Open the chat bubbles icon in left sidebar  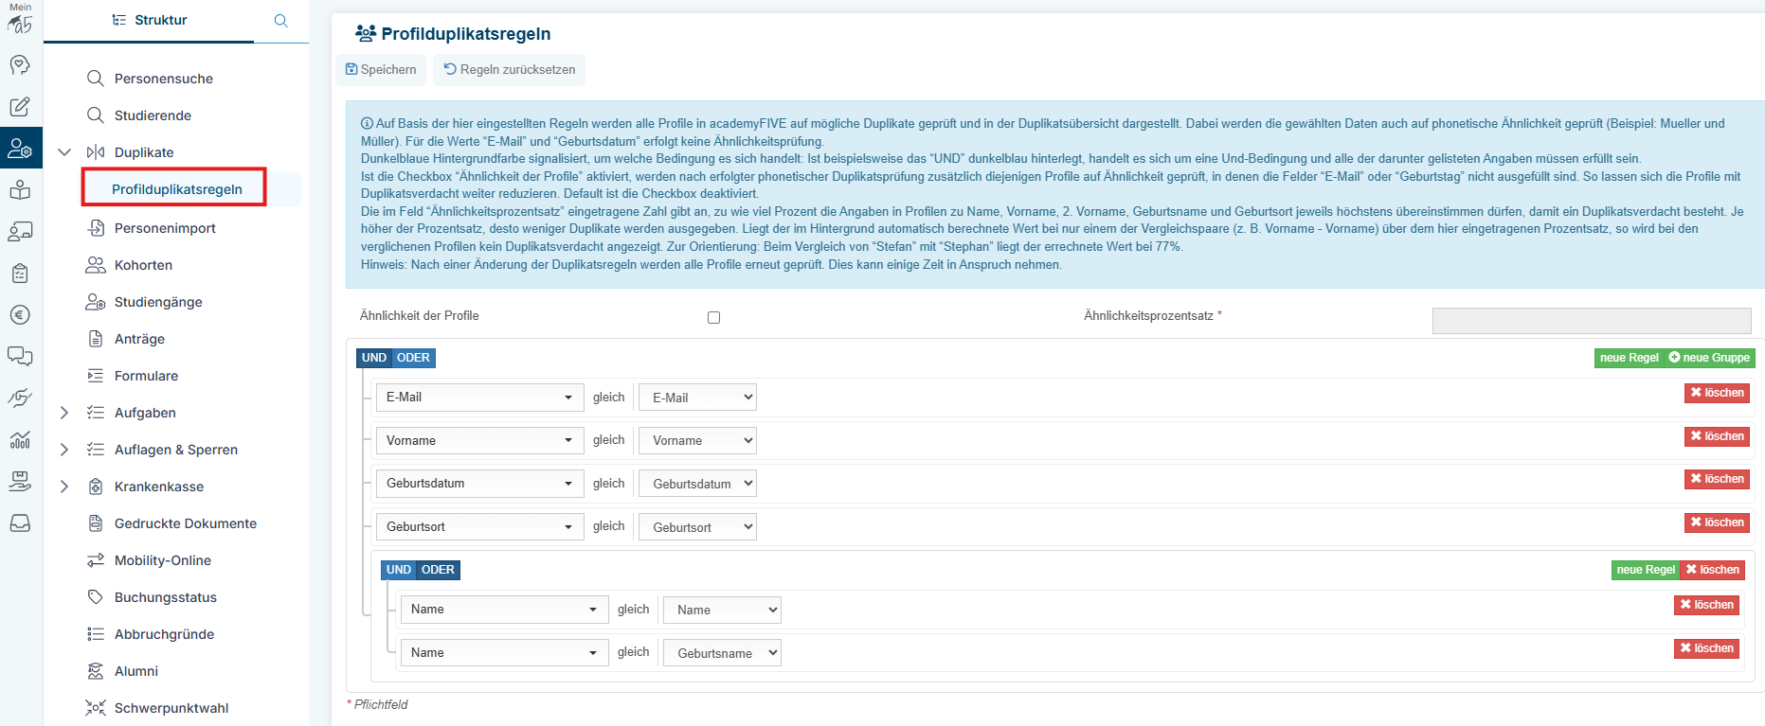[x=20, y=356]
